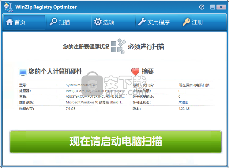Click the help question mark icon
Screen dimensions: 229x168
202,7
